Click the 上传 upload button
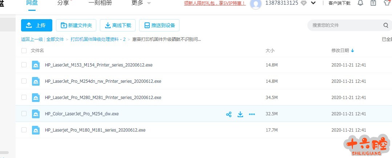392x158 pixels. (x=37, y=25)
